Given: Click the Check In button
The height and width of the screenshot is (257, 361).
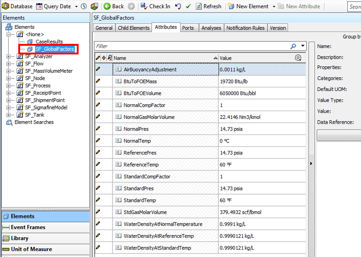Looking at the screenshot, I should pyautogui.click(x=155, y=6).
